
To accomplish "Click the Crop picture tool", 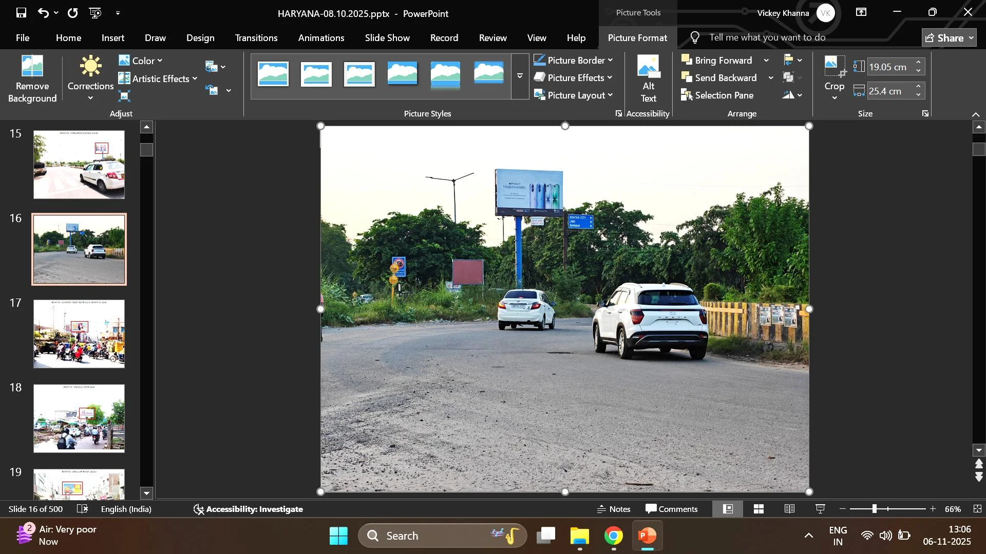I will click(834, 67).
